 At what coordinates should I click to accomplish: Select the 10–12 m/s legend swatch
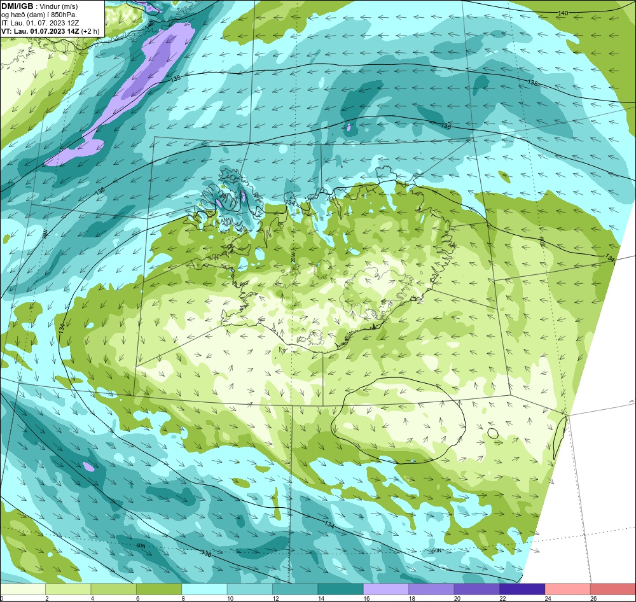tap(250, 589)
